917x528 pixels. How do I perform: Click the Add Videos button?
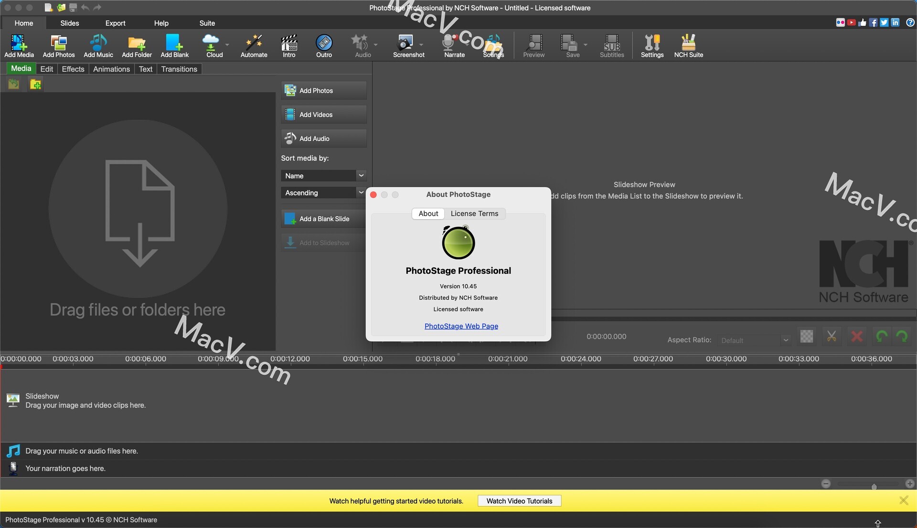(x=324, y=115)
